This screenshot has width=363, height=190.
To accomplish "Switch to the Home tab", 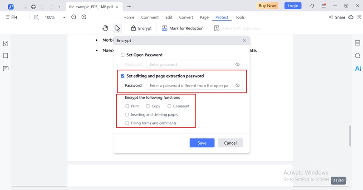I will [129, 17].
